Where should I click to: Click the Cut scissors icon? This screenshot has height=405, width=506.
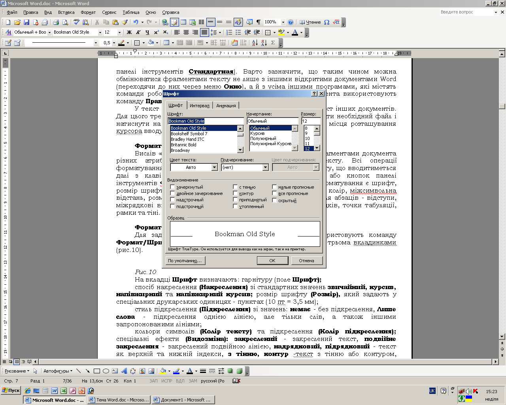[97, 23]
